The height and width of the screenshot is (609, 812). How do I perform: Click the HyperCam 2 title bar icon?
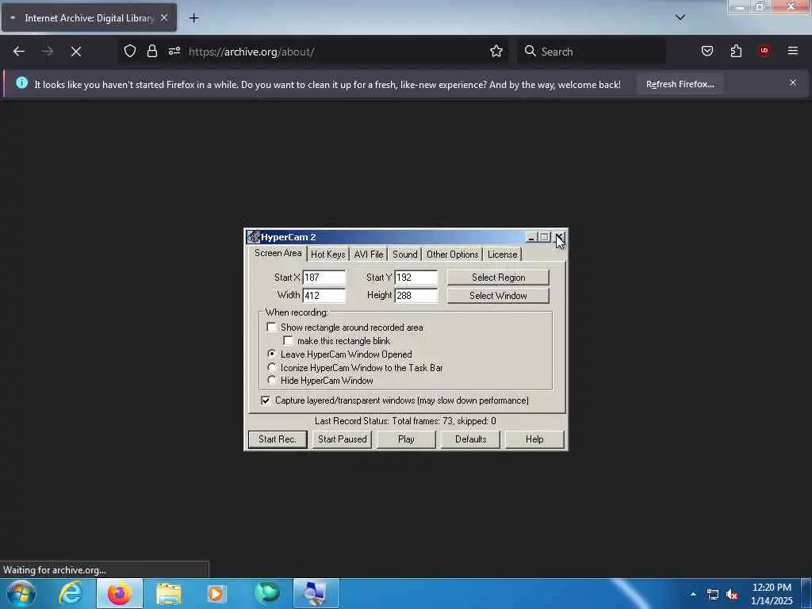253,237
